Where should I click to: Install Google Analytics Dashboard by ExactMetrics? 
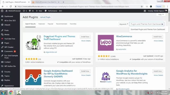pyautogui.click(x=85, y=71)
